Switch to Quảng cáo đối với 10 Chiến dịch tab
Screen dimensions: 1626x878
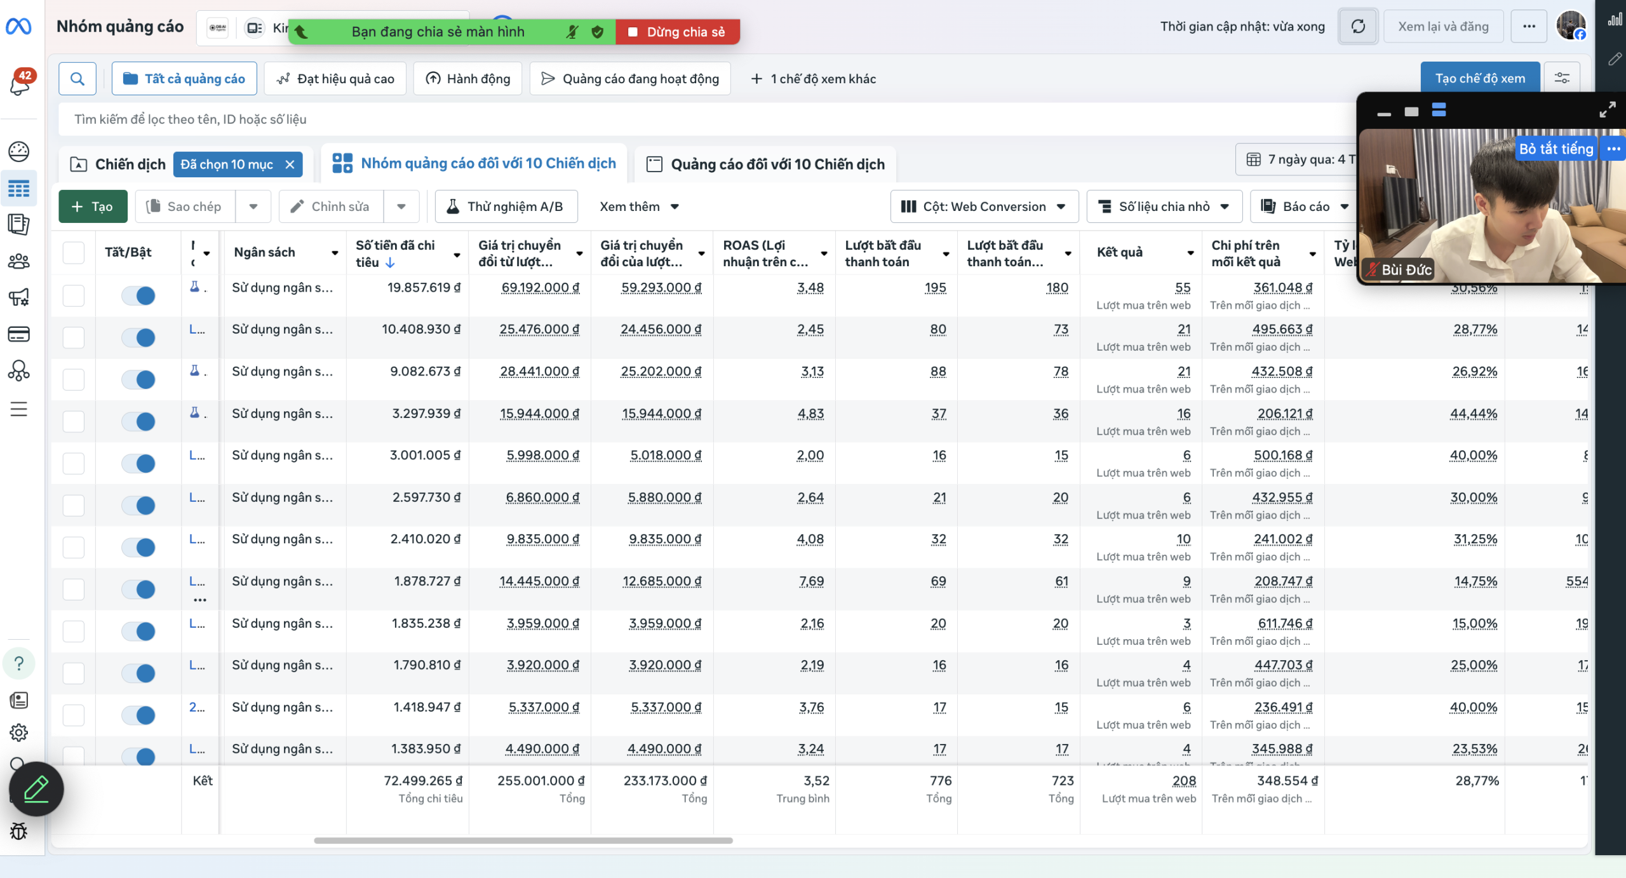pos(765,165)
